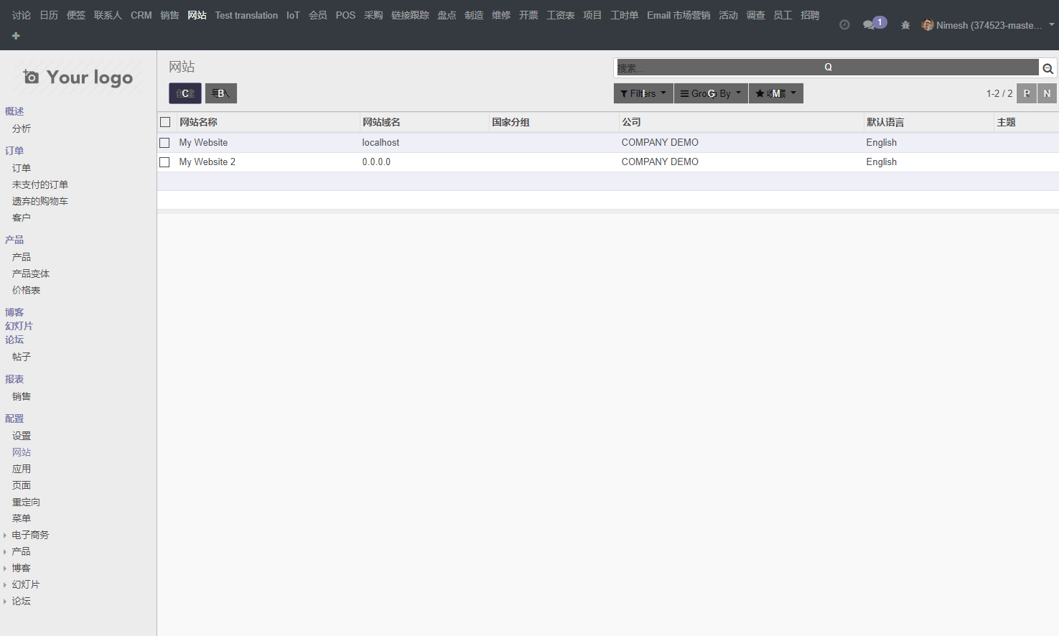The height and width of the screenshot is (636, 1059).
Task: Check the box for My Website row
Action: (x=164, y=143)
